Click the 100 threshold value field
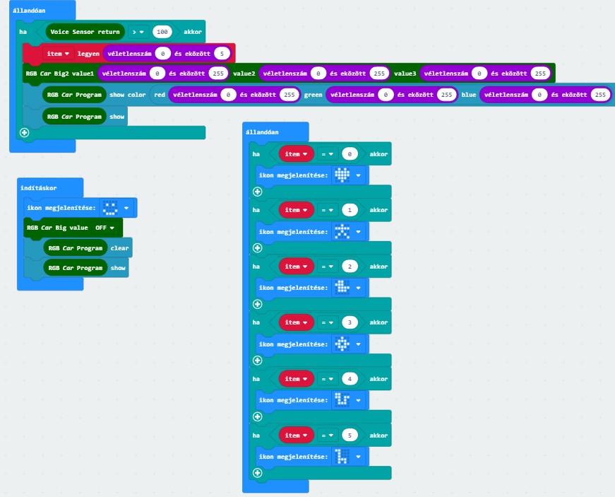Screen dimensions: 615x497 [162, 32]
